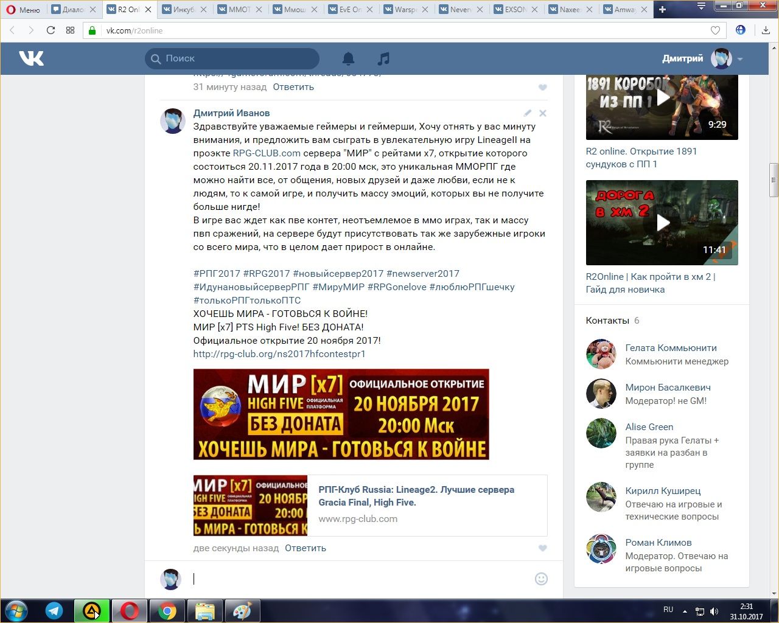Reload the page in Opera

point(51,30)
